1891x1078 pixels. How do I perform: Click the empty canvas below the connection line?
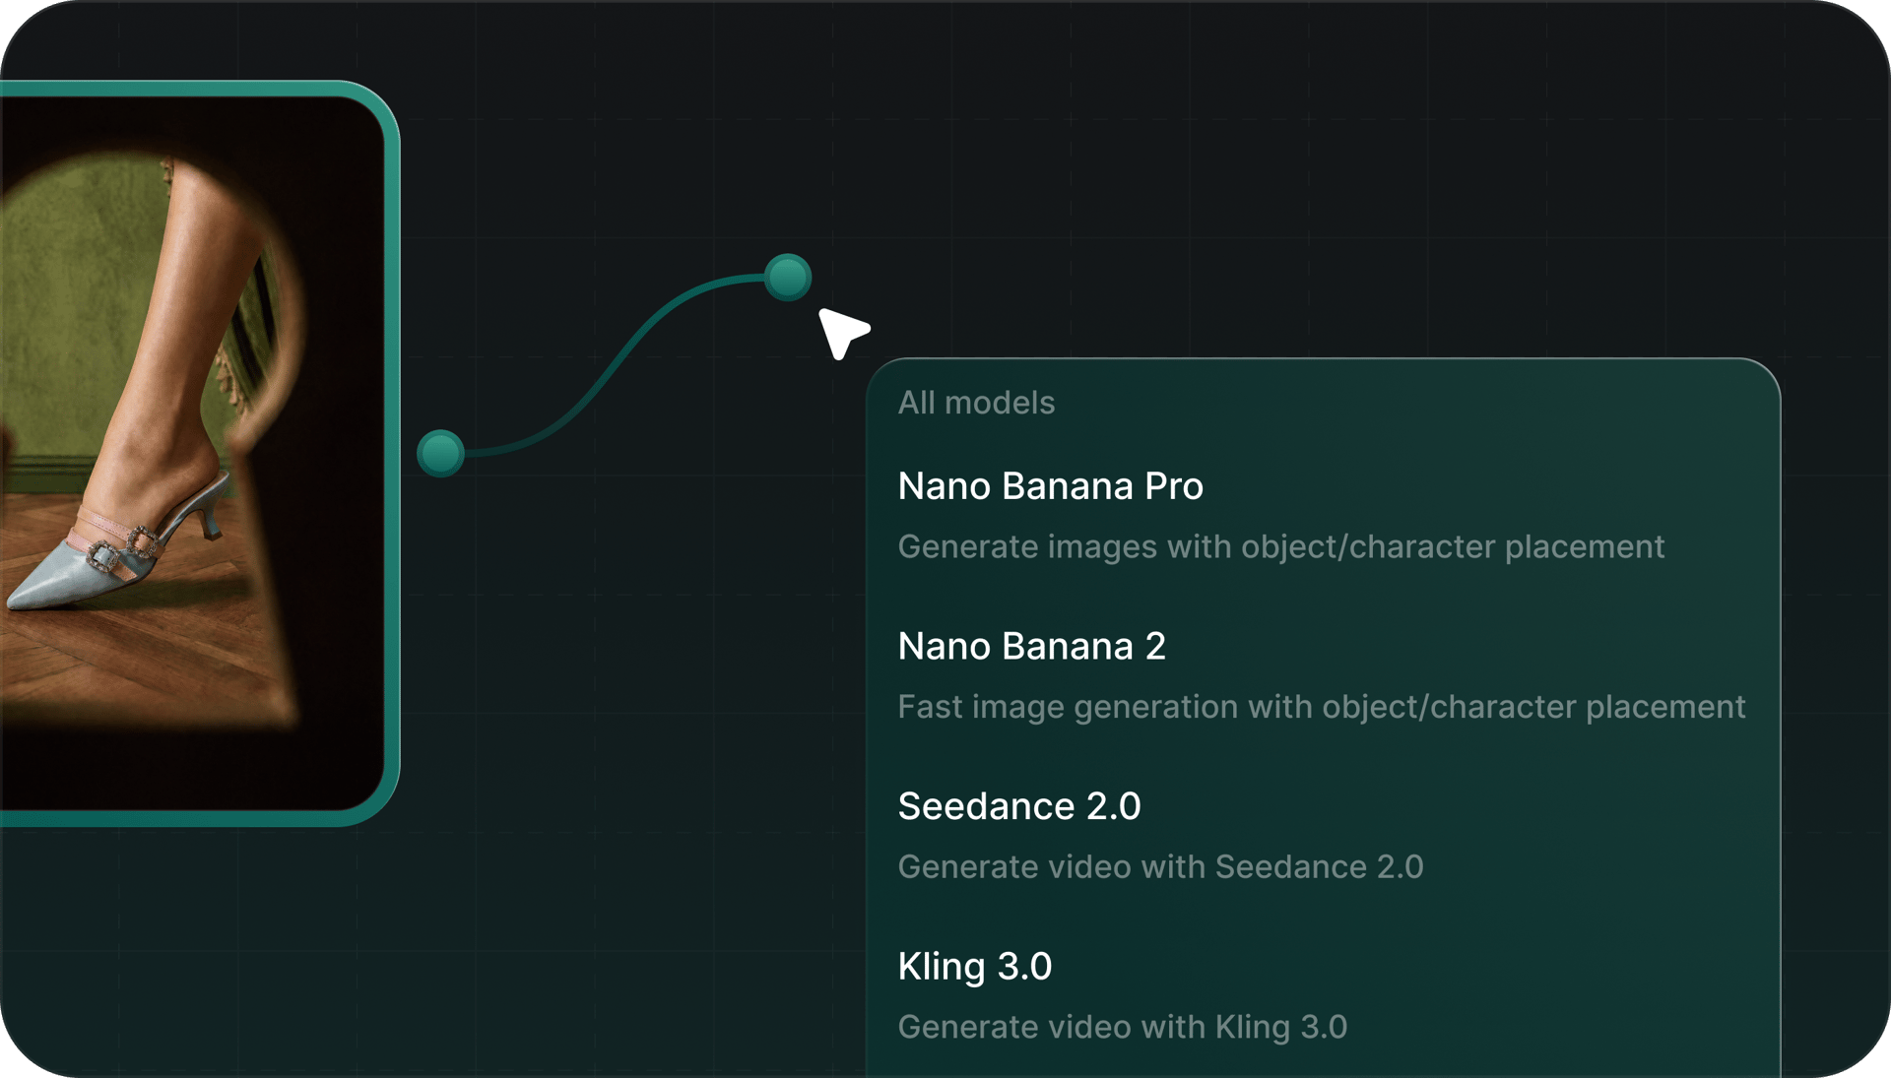click(640, 689)
